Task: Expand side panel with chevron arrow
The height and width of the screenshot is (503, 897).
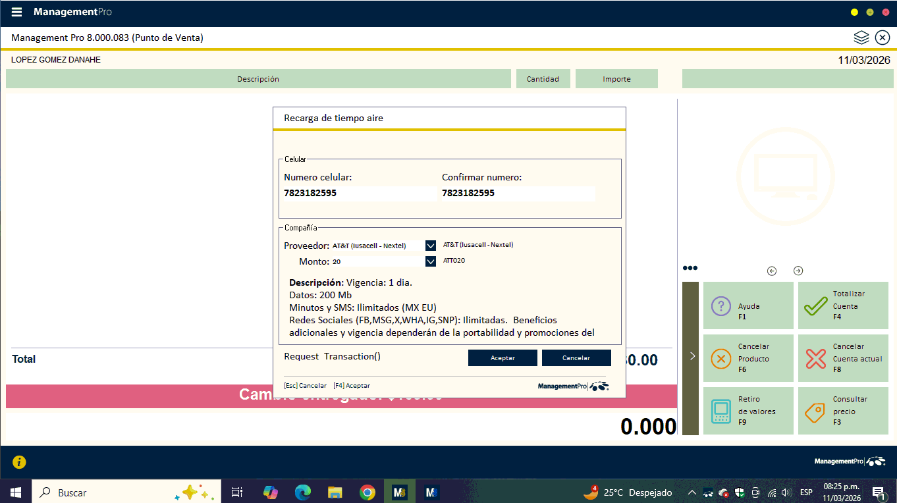Action: point(692,356)
